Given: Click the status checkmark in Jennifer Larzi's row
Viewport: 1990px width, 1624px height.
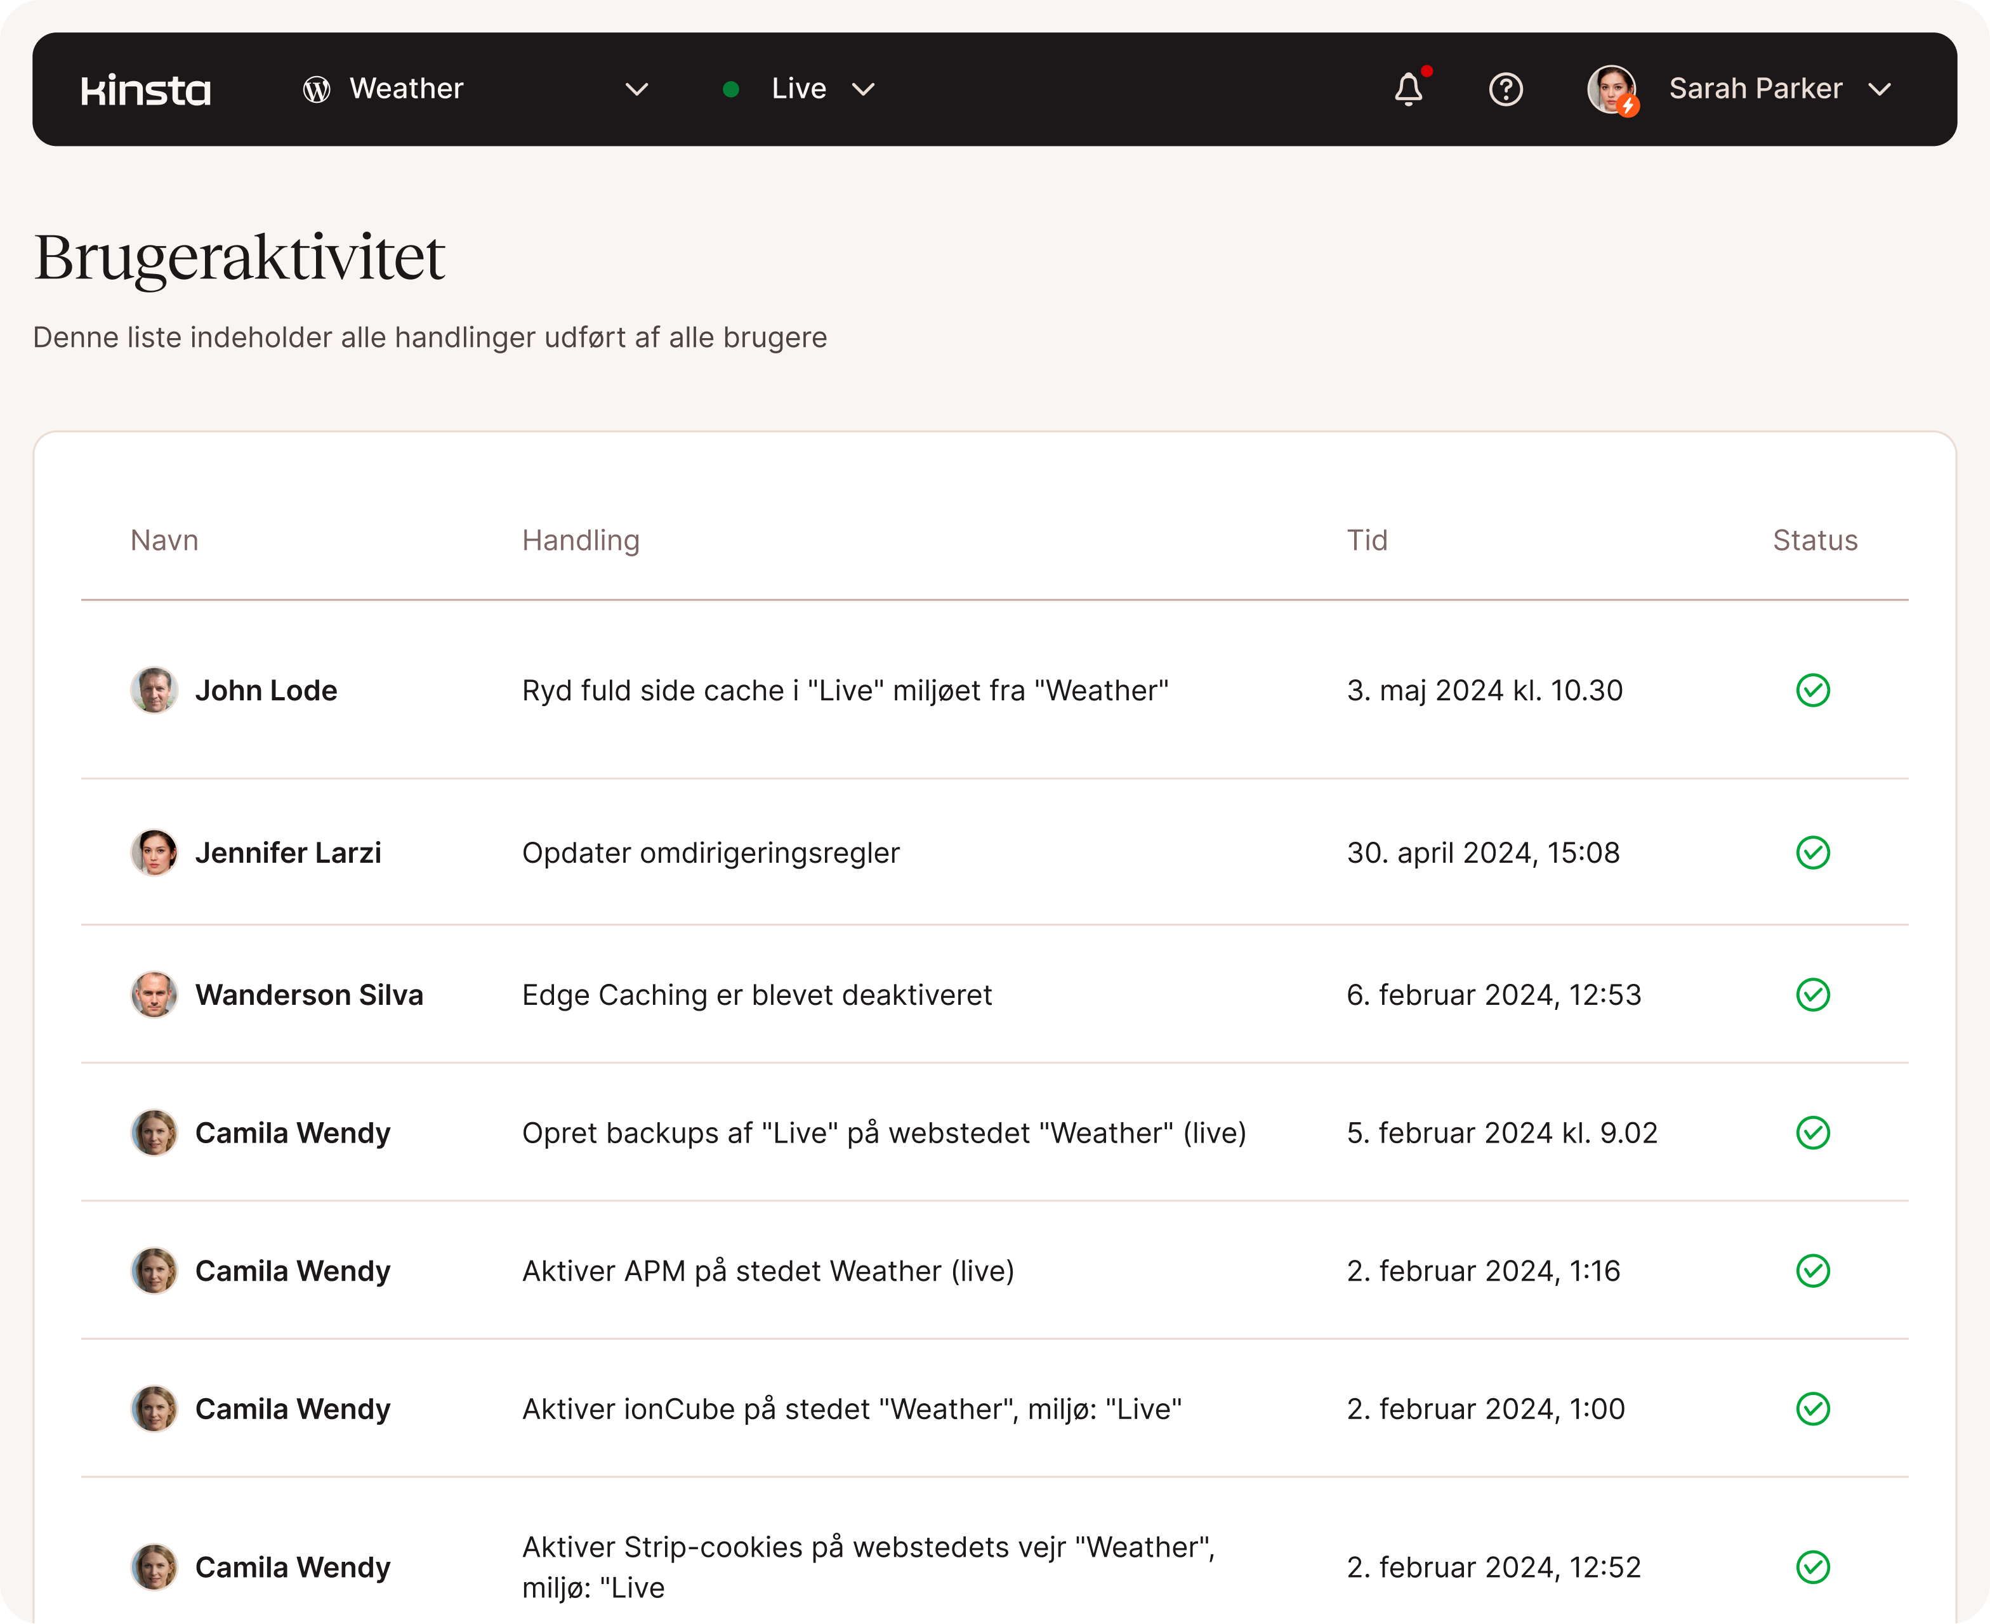Looking at the screenshot, I should point(1812,852).
